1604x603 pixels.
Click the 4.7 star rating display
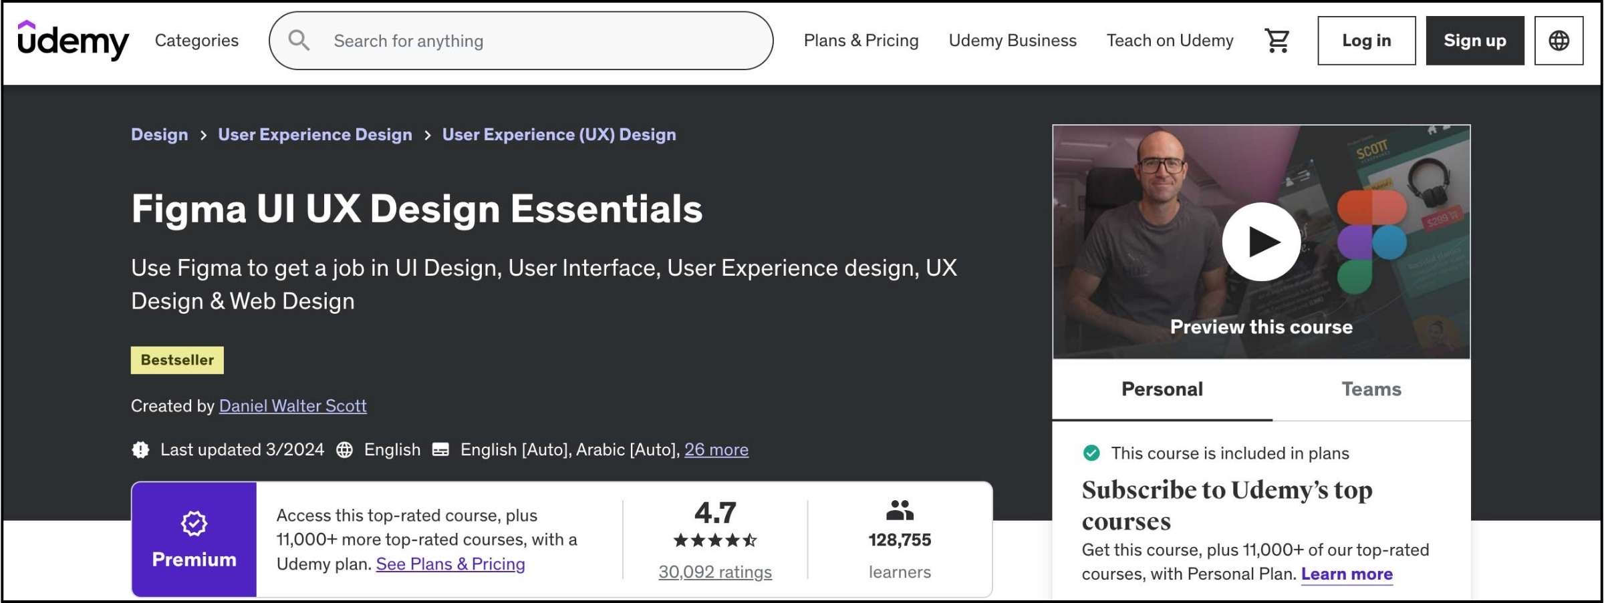pyautogui.click(x=714, y=514)
